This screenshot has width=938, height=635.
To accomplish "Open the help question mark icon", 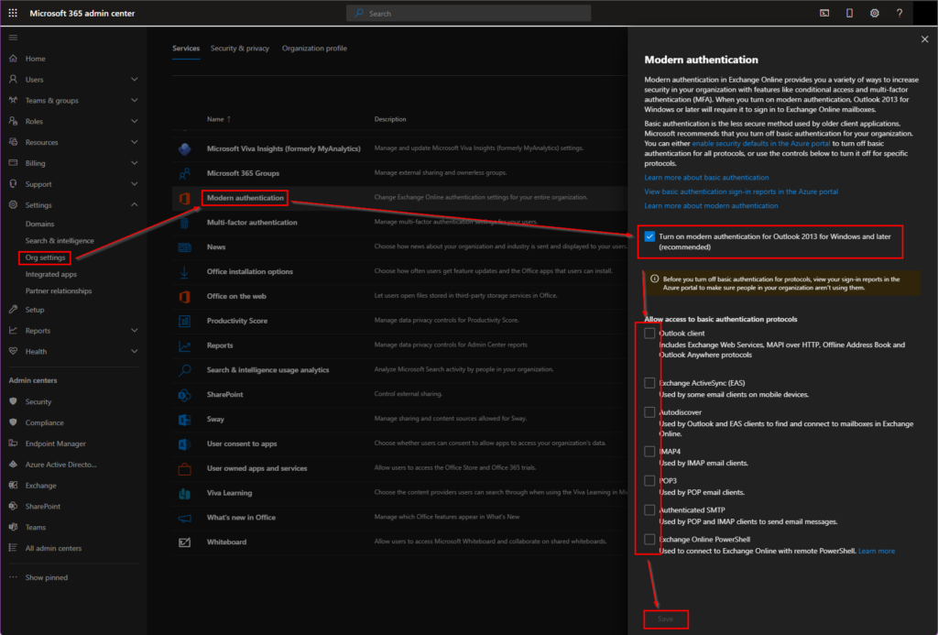I will coord(900,13).
